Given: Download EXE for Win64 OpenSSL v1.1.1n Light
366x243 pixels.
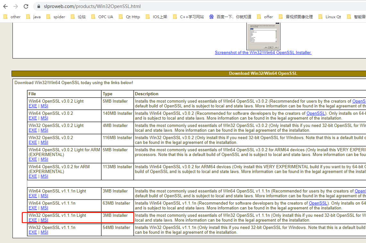Looking at the screenshot, I should (x=33, y=196).
